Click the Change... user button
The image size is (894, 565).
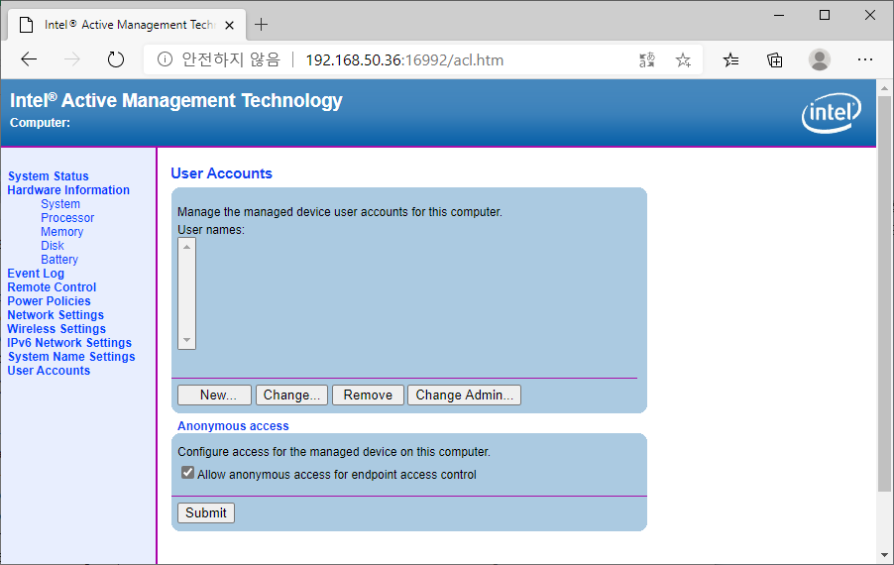point(292,395)
